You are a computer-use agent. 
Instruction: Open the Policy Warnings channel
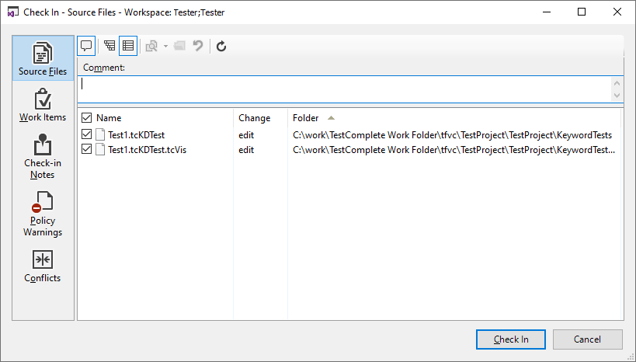[43, 214]
